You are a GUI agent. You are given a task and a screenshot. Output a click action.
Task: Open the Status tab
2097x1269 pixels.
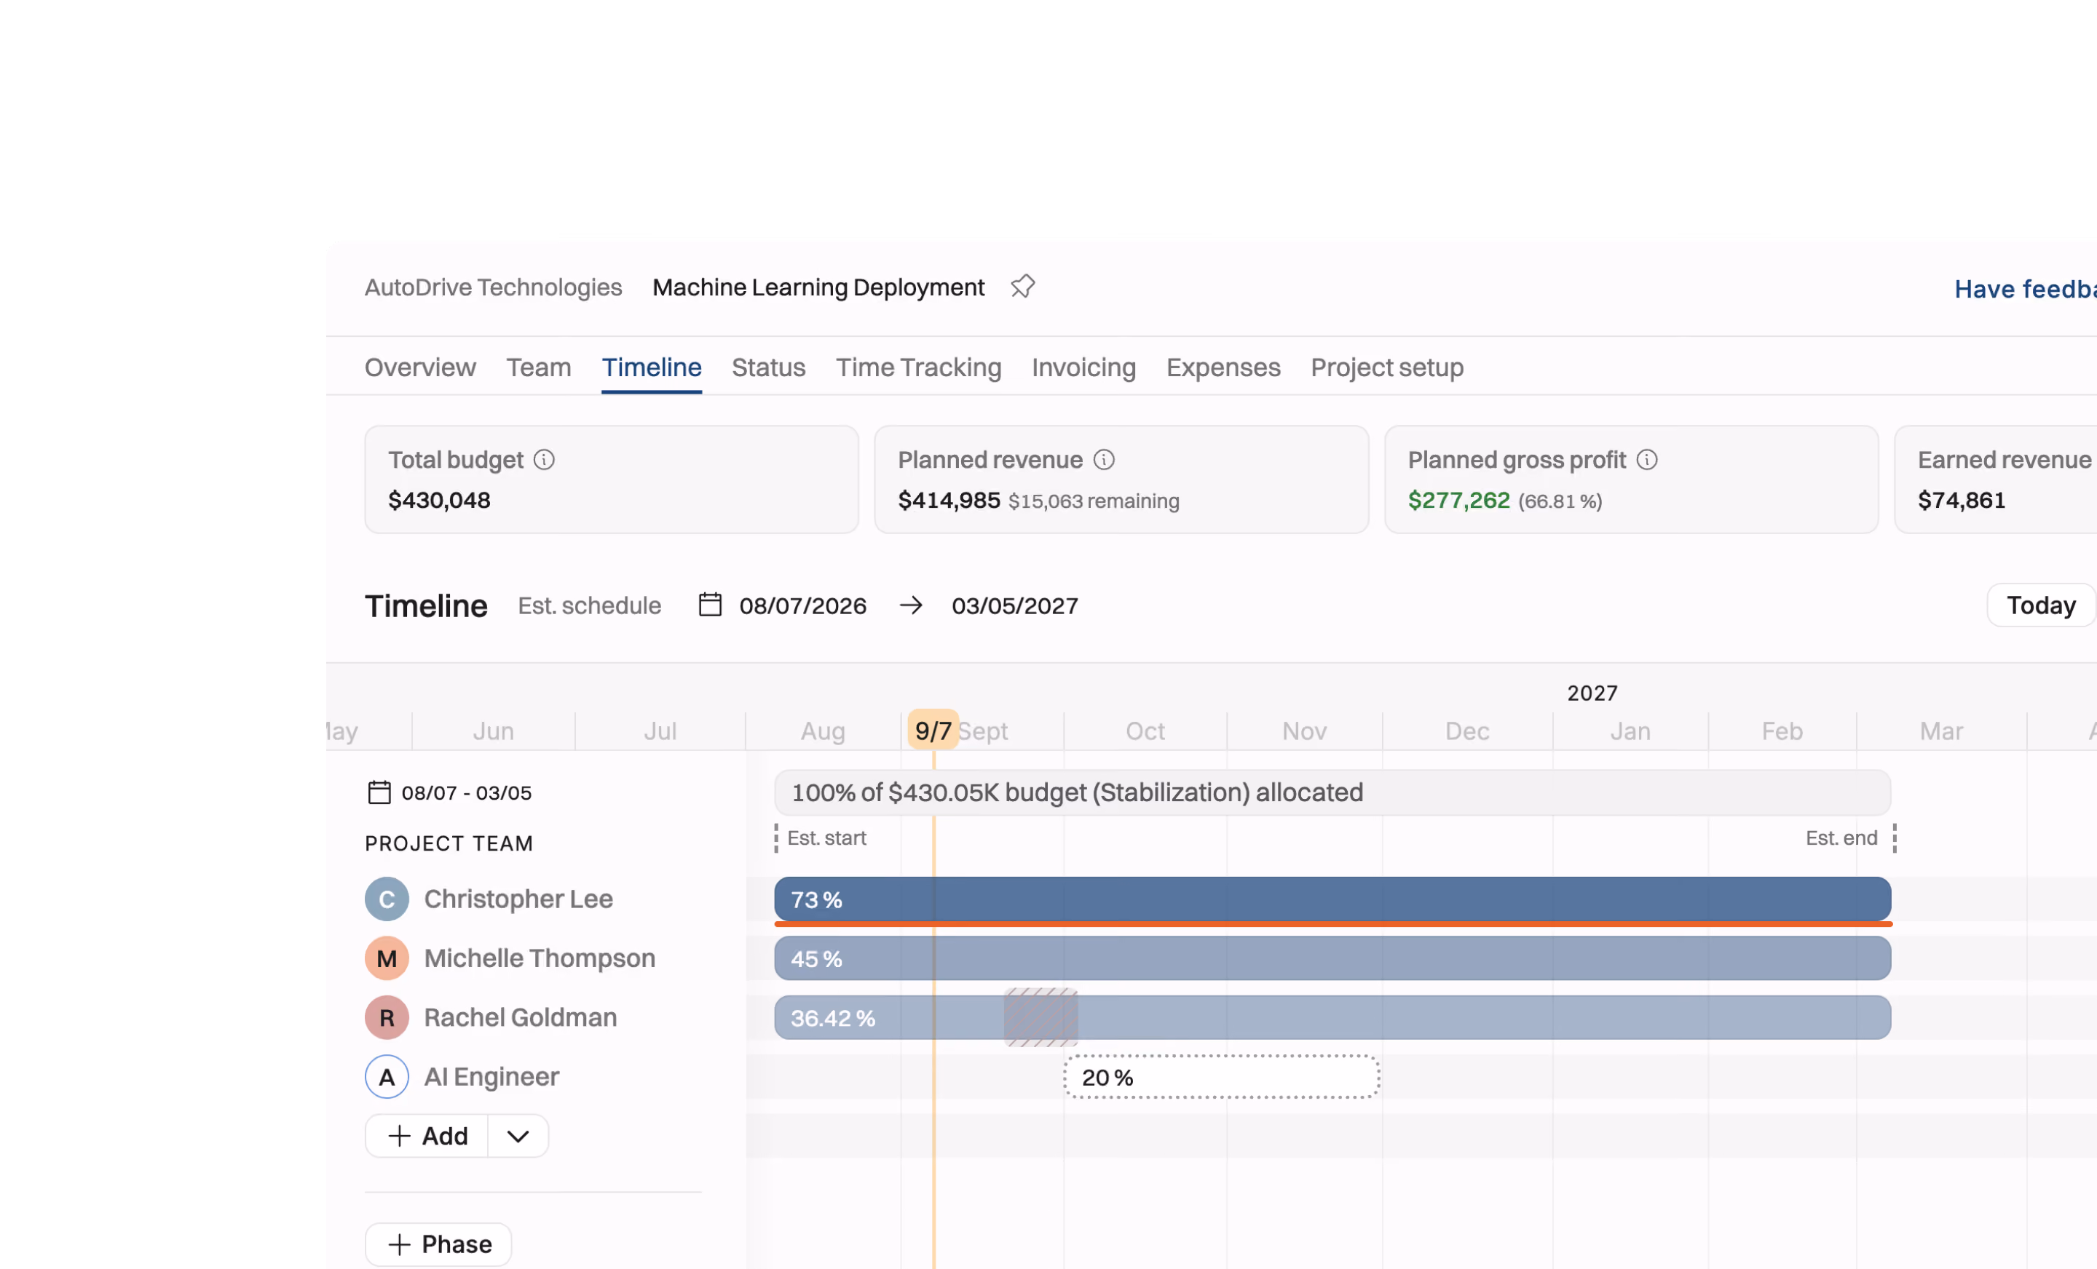point(768,367)
